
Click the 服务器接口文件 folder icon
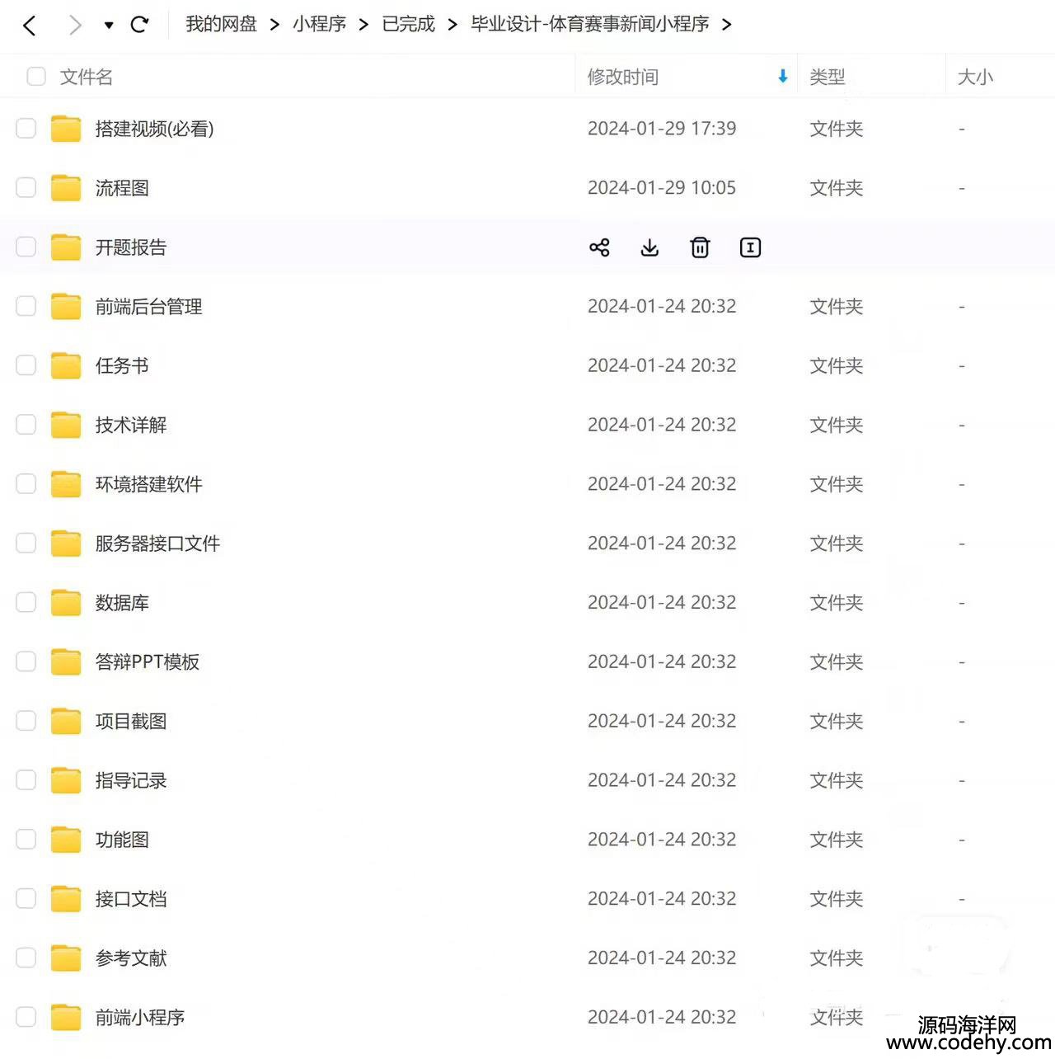click(66, 544)
